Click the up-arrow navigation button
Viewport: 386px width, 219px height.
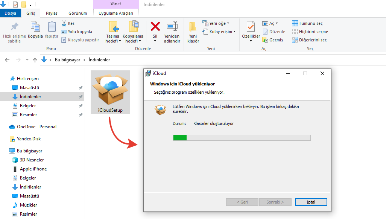pyautogui.click(x=35, y=60)
